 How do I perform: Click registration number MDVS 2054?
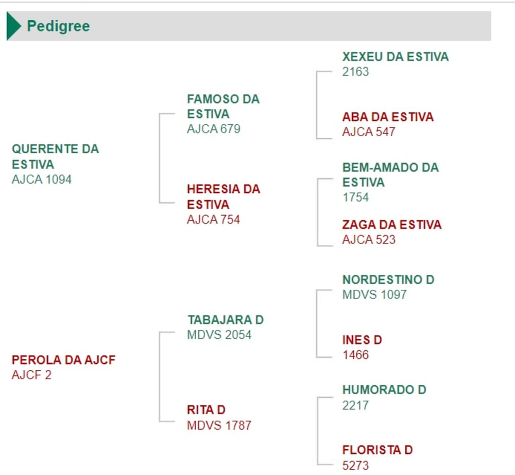pyautogui.click(x=219, y=335)
